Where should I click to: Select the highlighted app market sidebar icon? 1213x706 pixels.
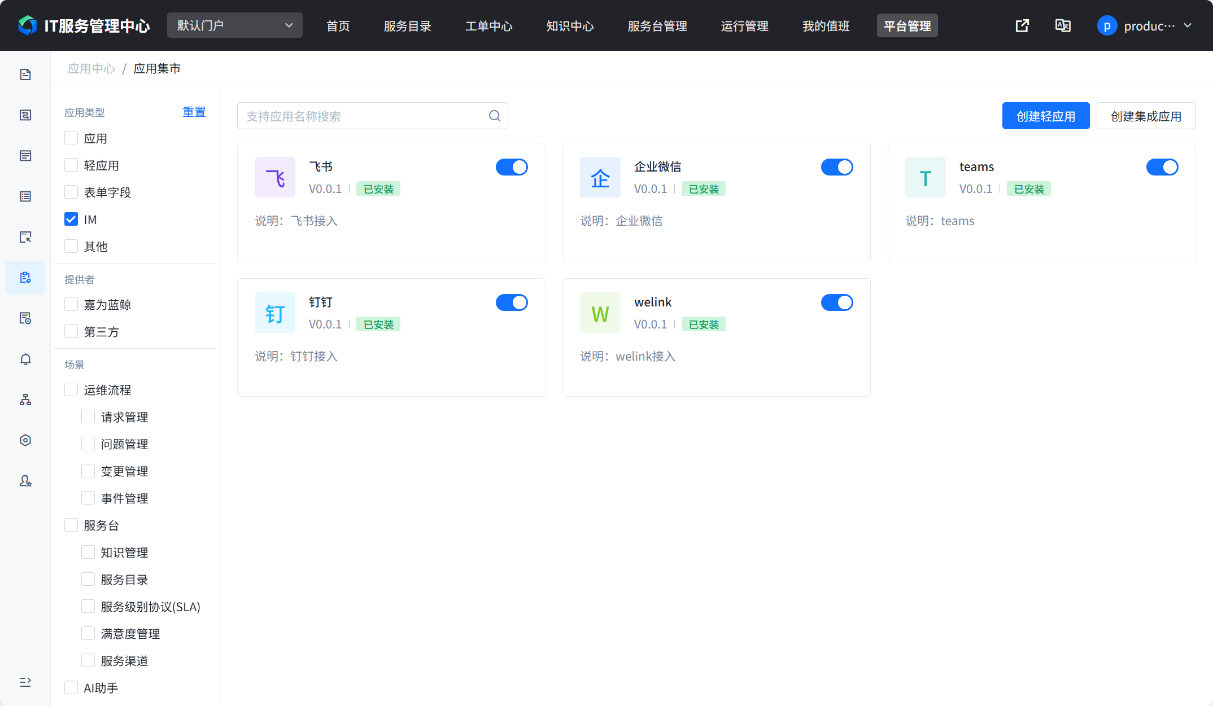[x=25, y=277]
